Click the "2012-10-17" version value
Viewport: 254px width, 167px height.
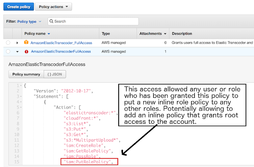(76, 91)
